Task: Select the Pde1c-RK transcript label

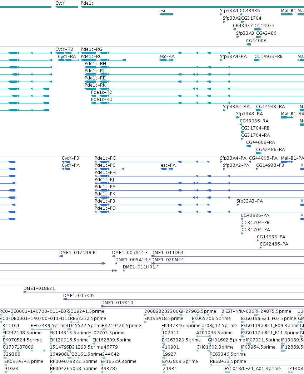Action: [95, 85]
